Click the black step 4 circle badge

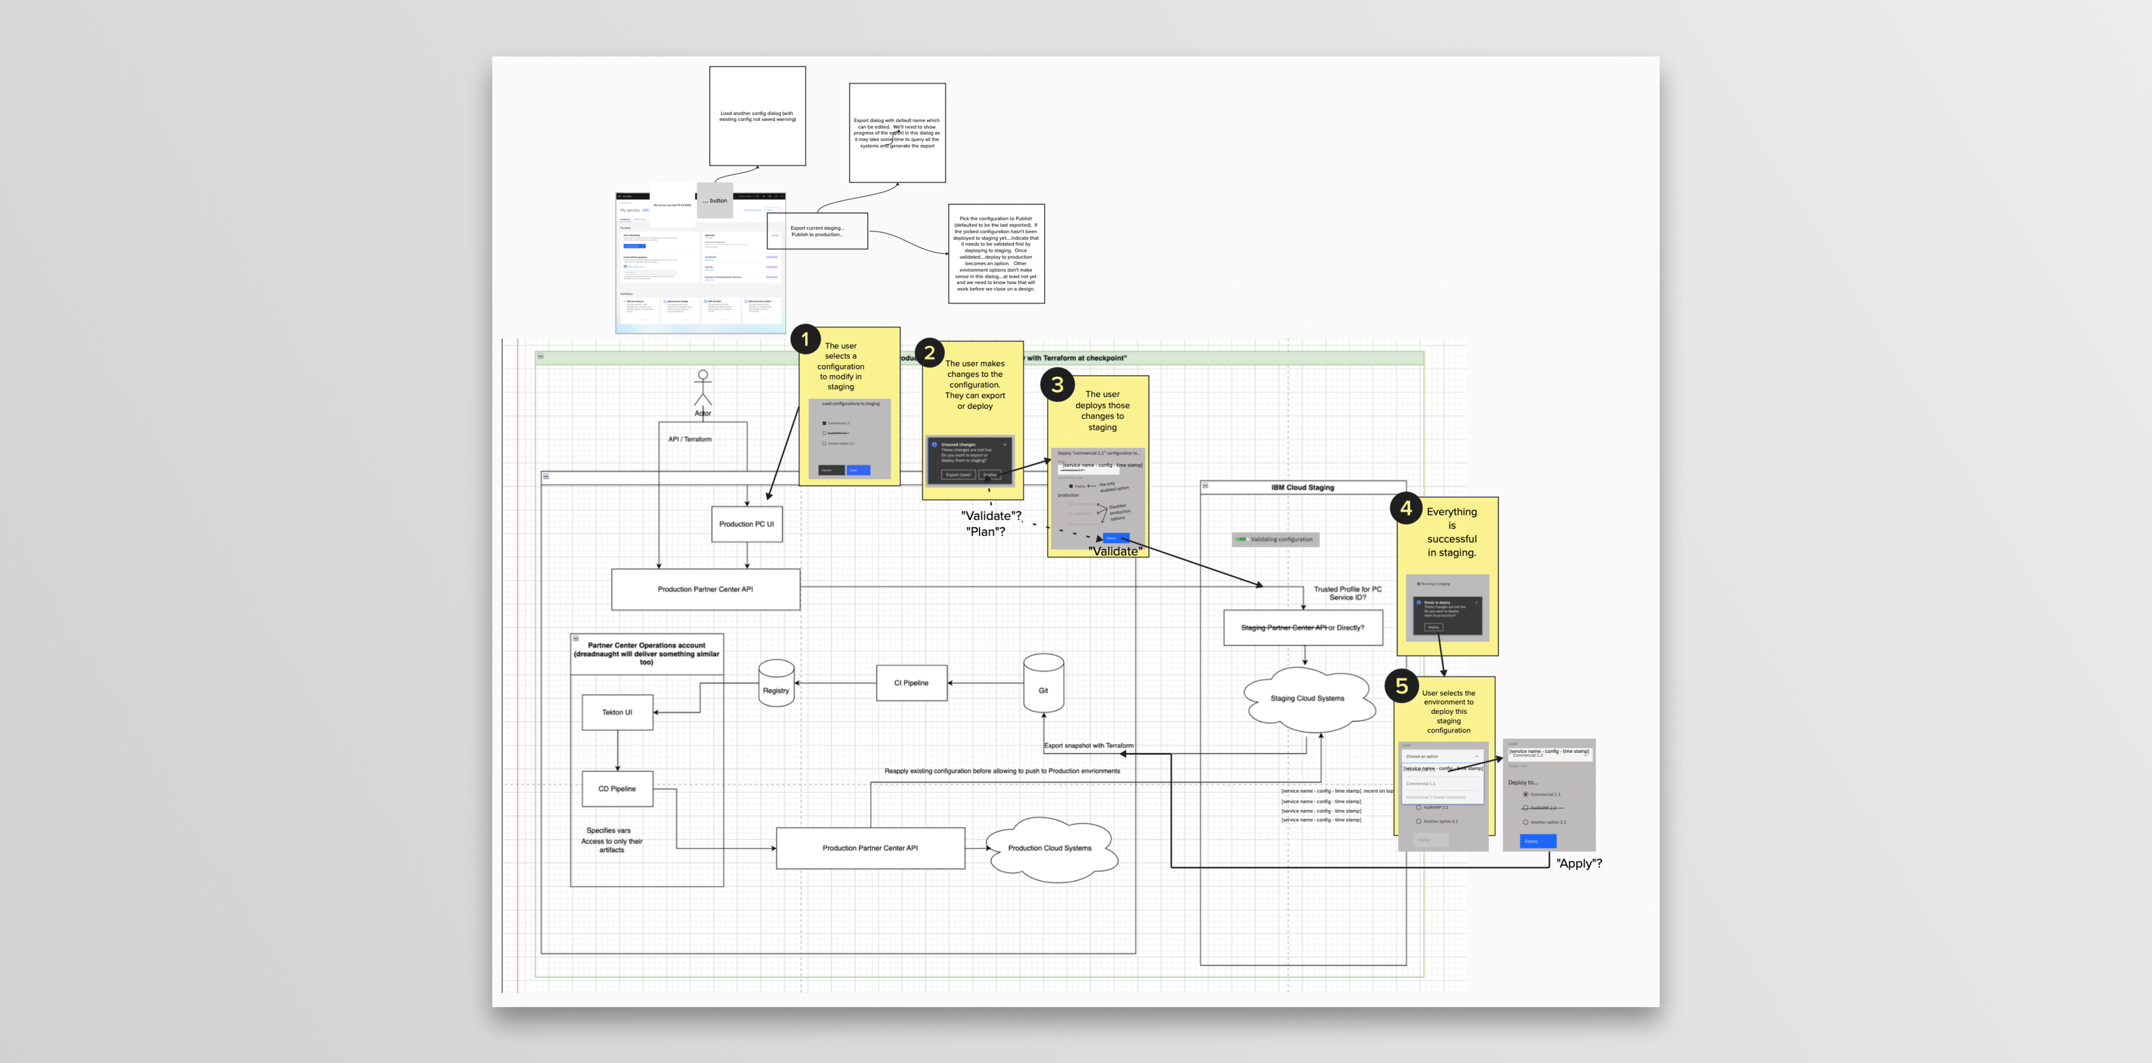click(1406, 508)
